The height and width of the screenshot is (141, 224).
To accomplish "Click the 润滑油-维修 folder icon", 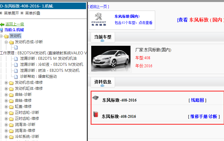I will click(x=11, y=131).
